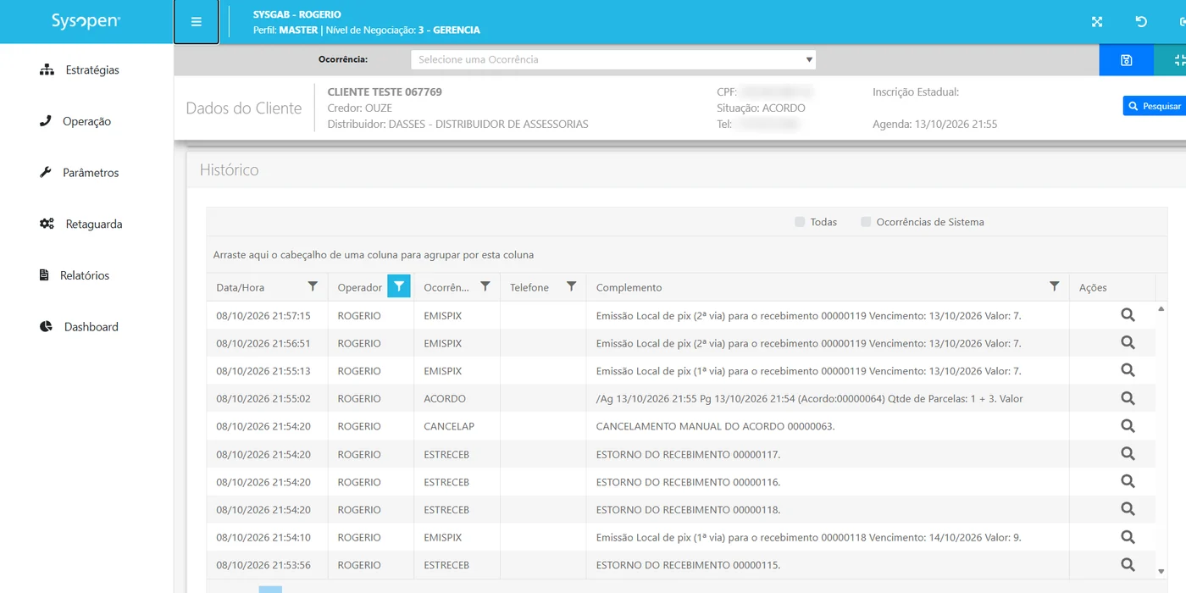Click the group-by column drop area text
Screen dimensions: 1186x593
coord(374,254)
